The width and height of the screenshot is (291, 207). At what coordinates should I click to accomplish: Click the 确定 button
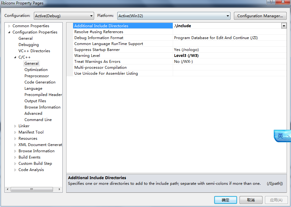point(225,200)
